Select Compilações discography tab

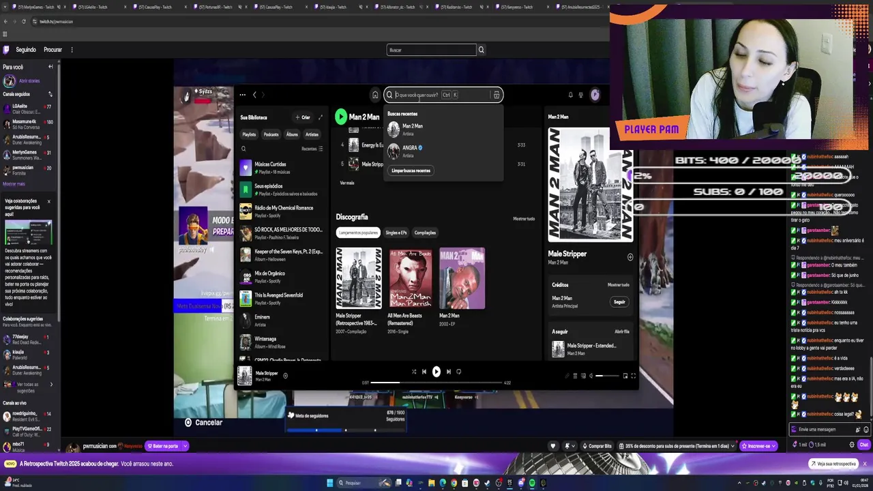pyautogui.click(x=425, y=233)
